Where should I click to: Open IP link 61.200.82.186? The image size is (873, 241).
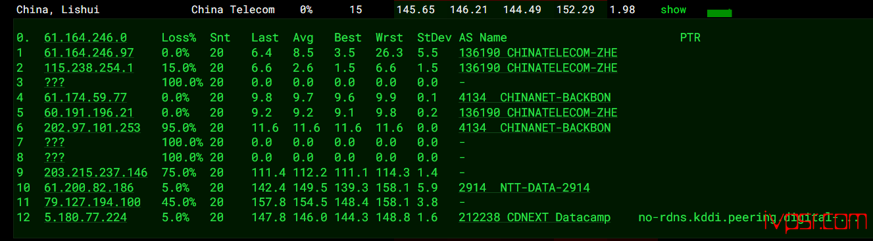[89, 188]
